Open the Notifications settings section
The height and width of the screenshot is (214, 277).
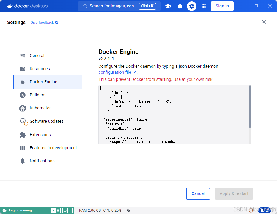pyautogui.click(x=47, y=161)
